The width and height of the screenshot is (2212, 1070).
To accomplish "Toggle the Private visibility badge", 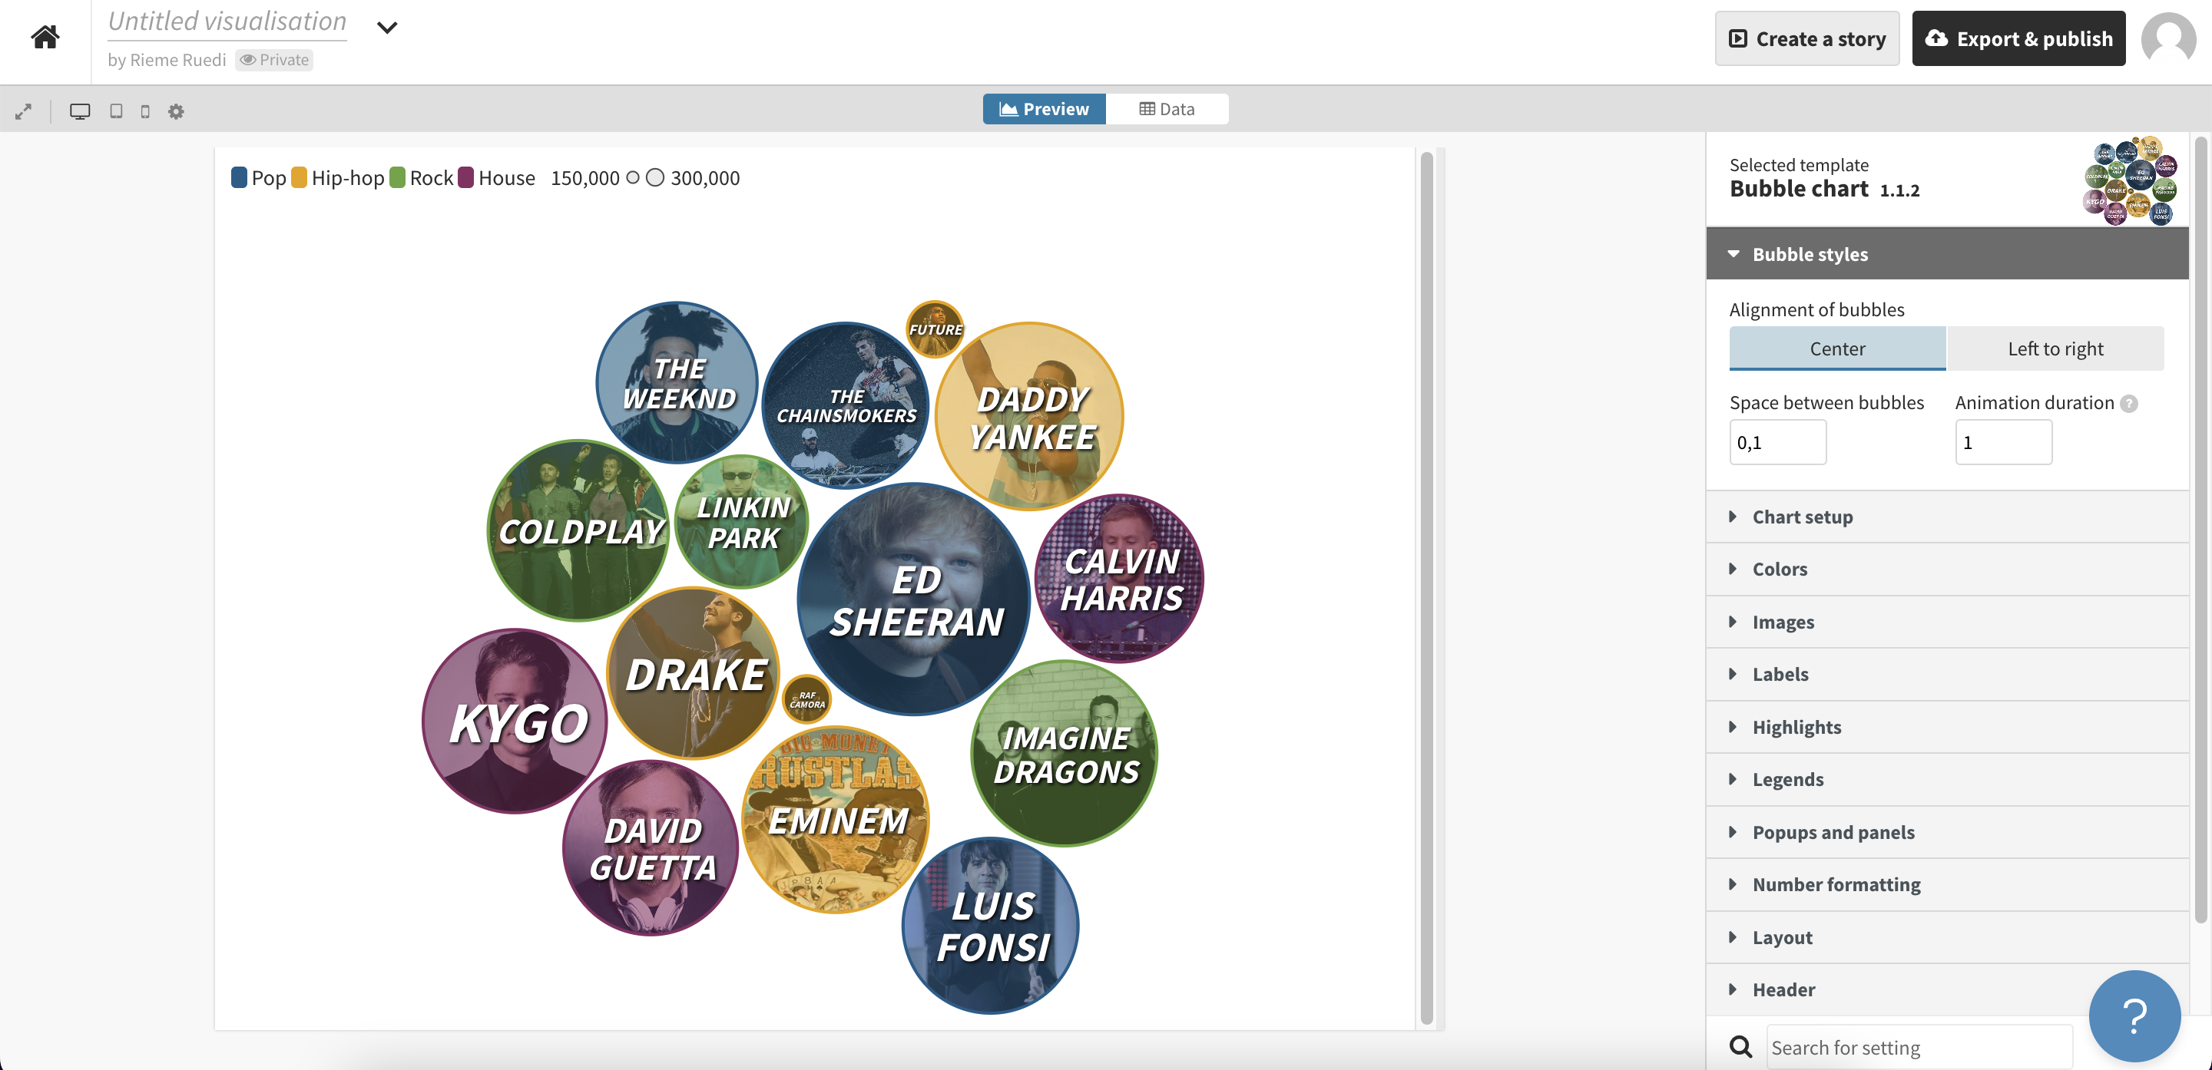I will click(274, 60).
